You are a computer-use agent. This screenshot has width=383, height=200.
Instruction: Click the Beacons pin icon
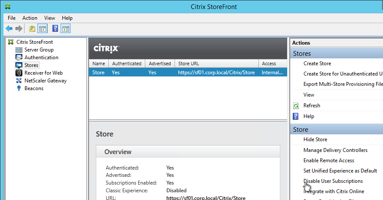19,88
